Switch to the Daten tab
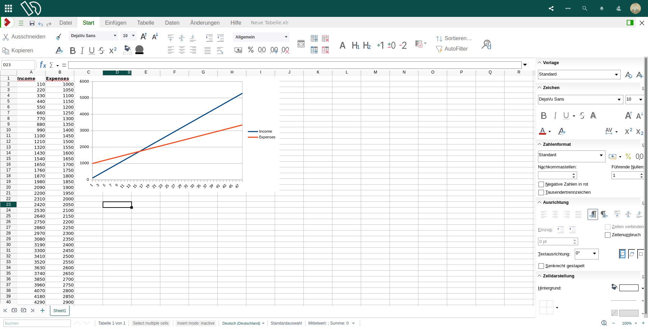Image resolution: width=648 pixels, height=329 pixels. click(x=172, y=23)
